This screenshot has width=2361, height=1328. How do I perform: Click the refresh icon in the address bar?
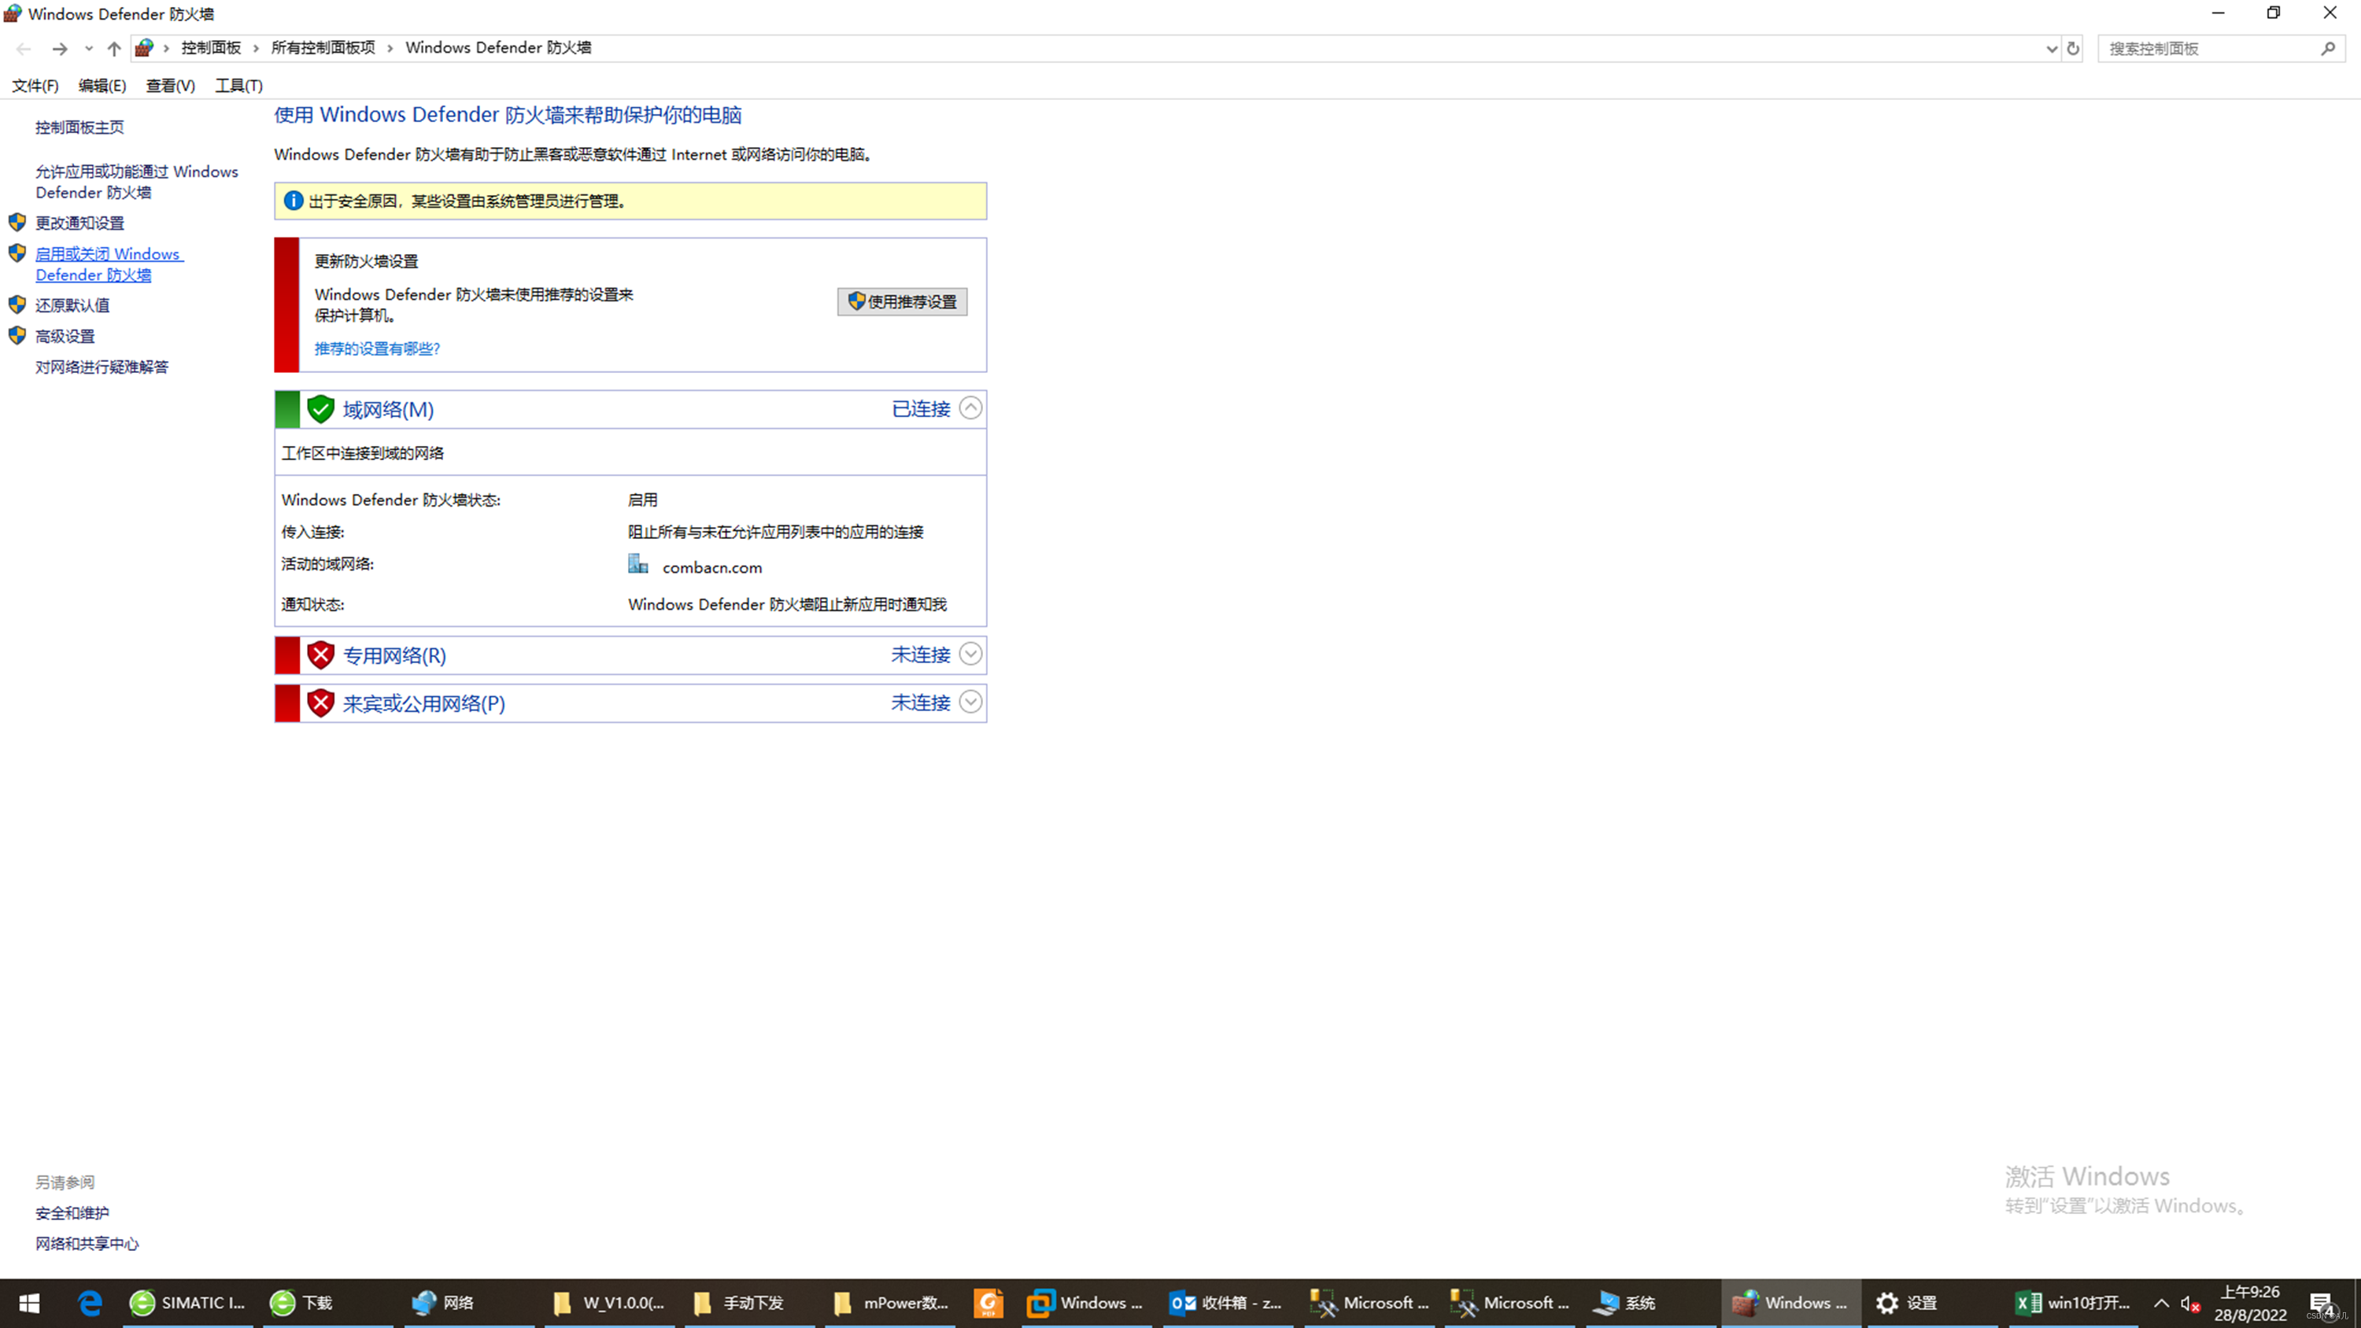[x=2073, y=49]
